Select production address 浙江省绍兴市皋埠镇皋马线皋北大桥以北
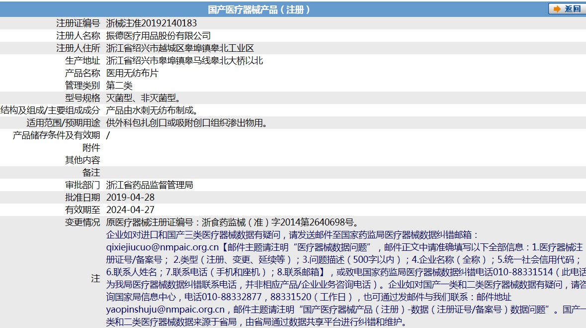Viewport: 586px width, 328px height. [184, 60]
